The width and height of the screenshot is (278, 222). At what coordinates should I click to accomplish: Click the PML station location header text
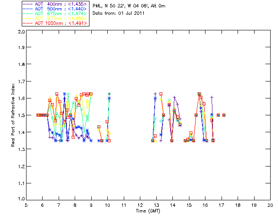click(x=129, y=6)
